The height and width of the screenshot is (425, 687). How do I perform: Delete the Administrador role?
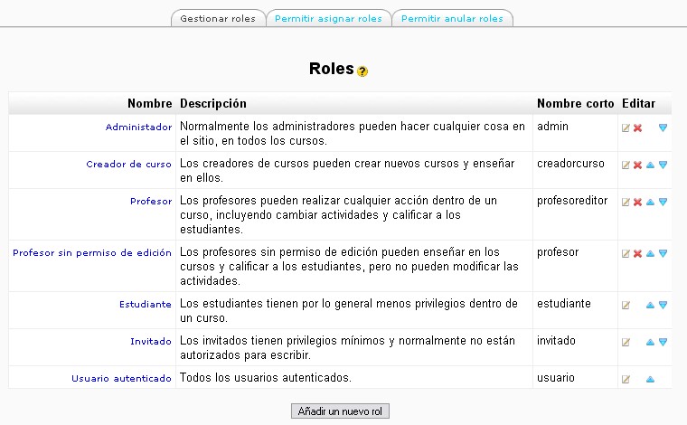click(637, 128)
